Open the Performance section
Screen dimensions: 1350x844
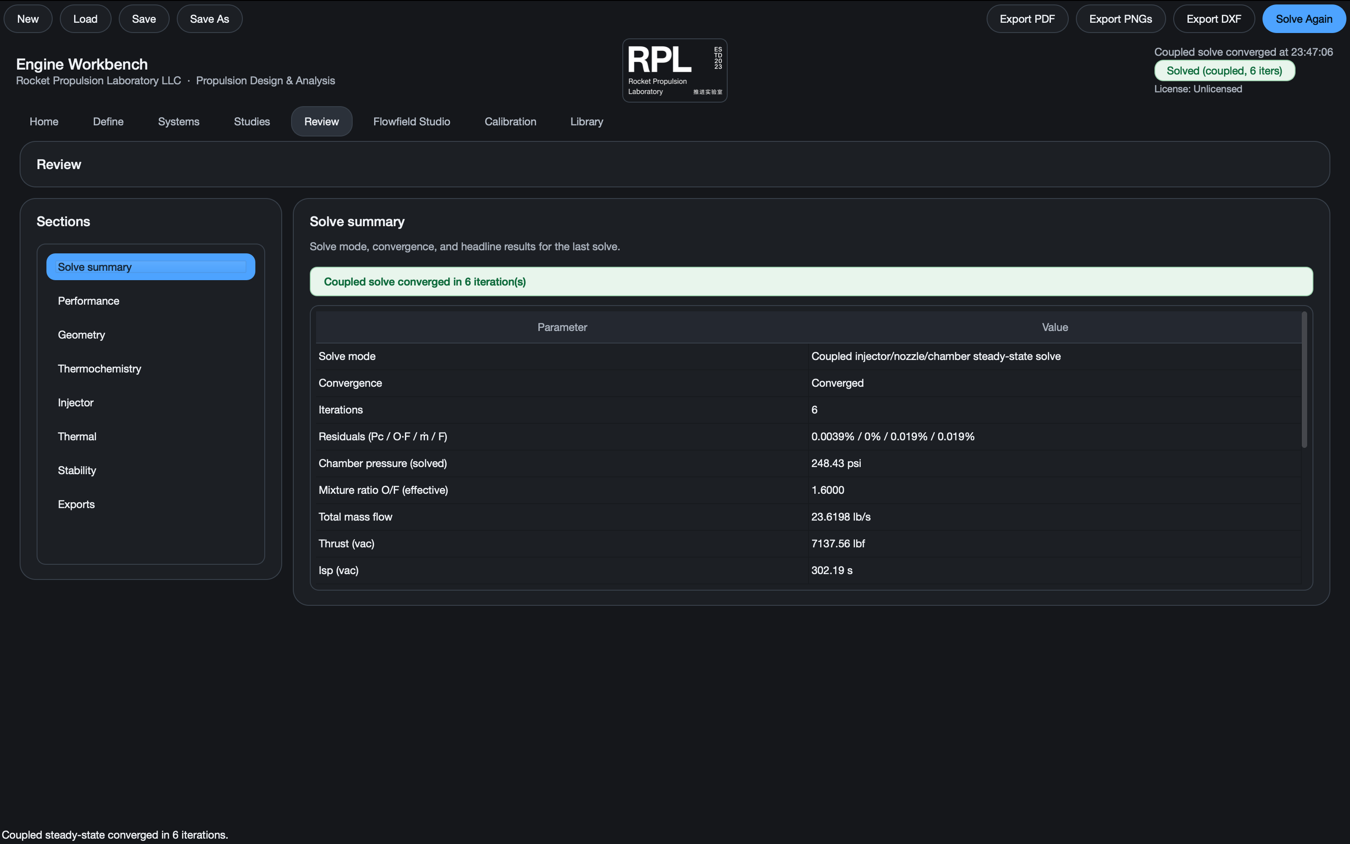point(151,301)
